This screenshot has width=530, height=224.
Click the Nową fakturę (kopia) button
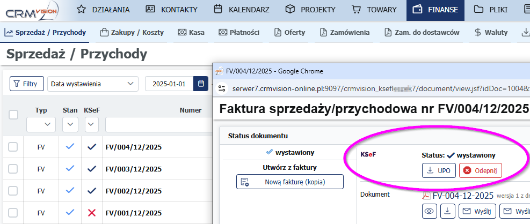pos(290,182)
